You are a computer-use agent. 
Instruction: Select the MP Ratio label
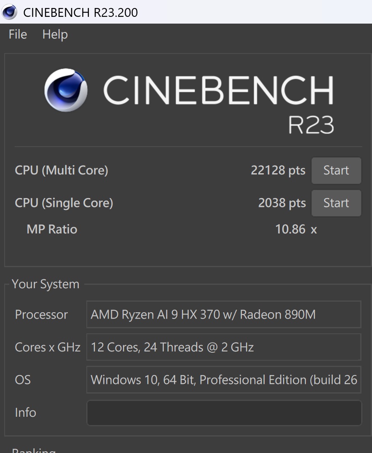(51, 229)
